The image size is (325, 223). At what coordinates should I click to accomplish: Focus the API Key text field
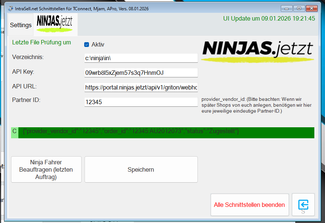(x=141, y=73)
